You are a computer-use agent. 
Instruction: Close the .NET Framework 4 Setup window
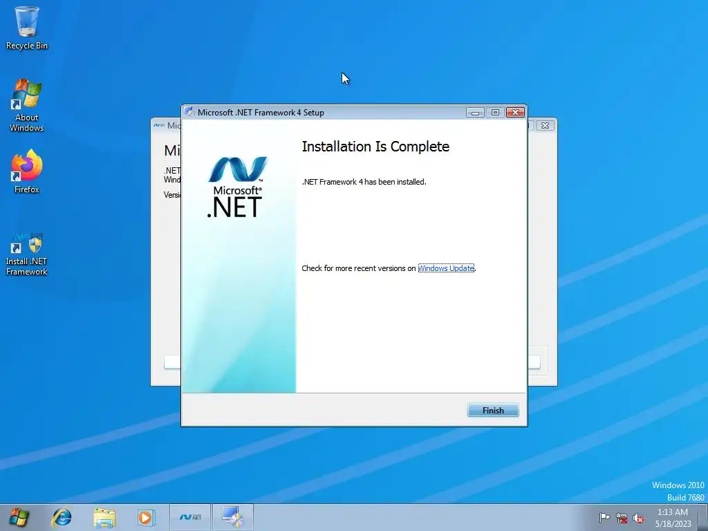coord(515,113)
